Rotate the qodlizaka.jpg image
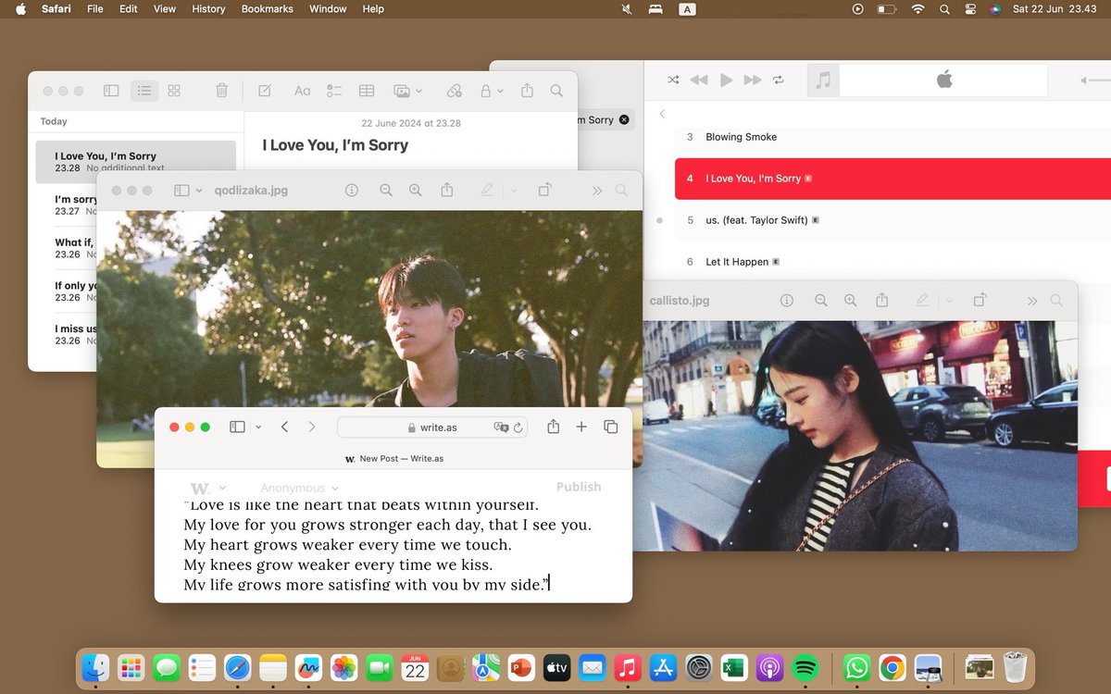This screenshot has width=1111, height=694. coord(544,190)
